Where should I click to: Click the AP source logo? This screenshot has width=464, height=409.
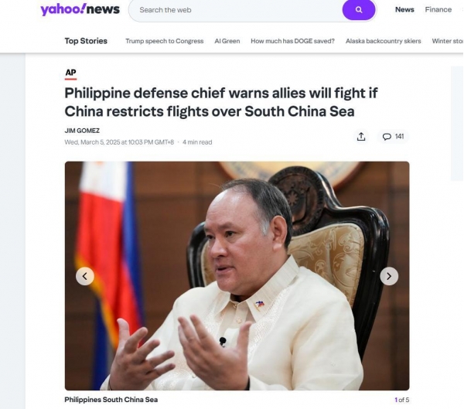70,73
